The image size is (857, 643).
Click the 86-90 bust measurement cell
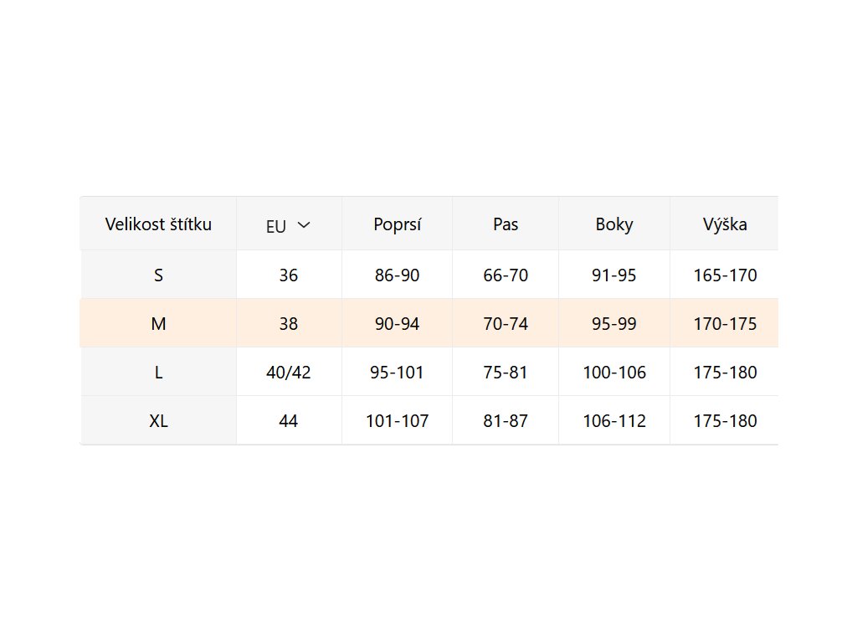pos(397,275)
